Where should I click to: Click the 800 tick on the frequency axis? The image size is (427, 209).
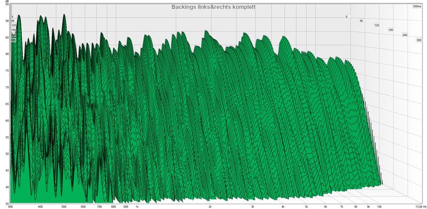pos(113,207)
